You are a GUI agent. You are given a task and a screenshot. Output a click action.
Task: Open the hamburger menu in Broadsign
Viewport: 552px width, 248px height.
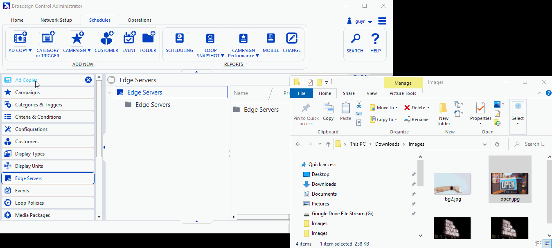(382, 21)
